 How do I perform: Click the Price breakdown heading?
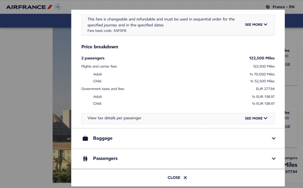100,47
